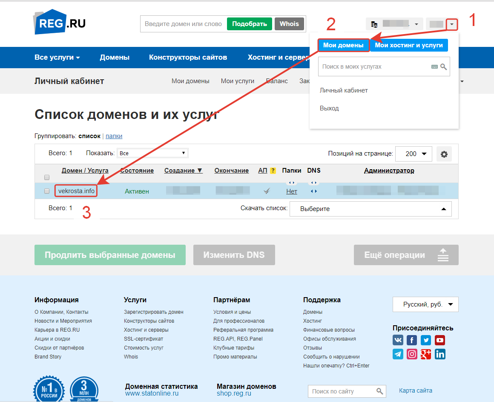
Task: Open Личный кабинет in the dropdown panel
Action: pos(344,90)
